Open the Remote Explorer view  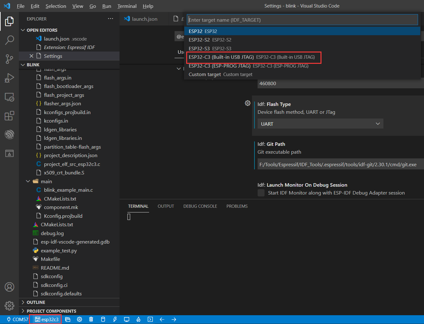pos(9,97)
